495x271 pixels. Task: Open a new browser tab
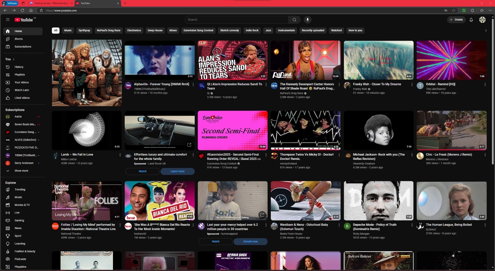click(125, 3)
